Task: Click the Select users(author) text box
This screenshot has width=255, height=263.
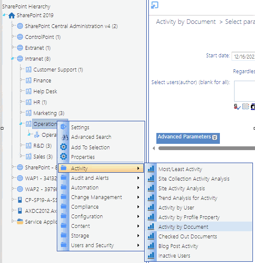Action: click(245, 91)
